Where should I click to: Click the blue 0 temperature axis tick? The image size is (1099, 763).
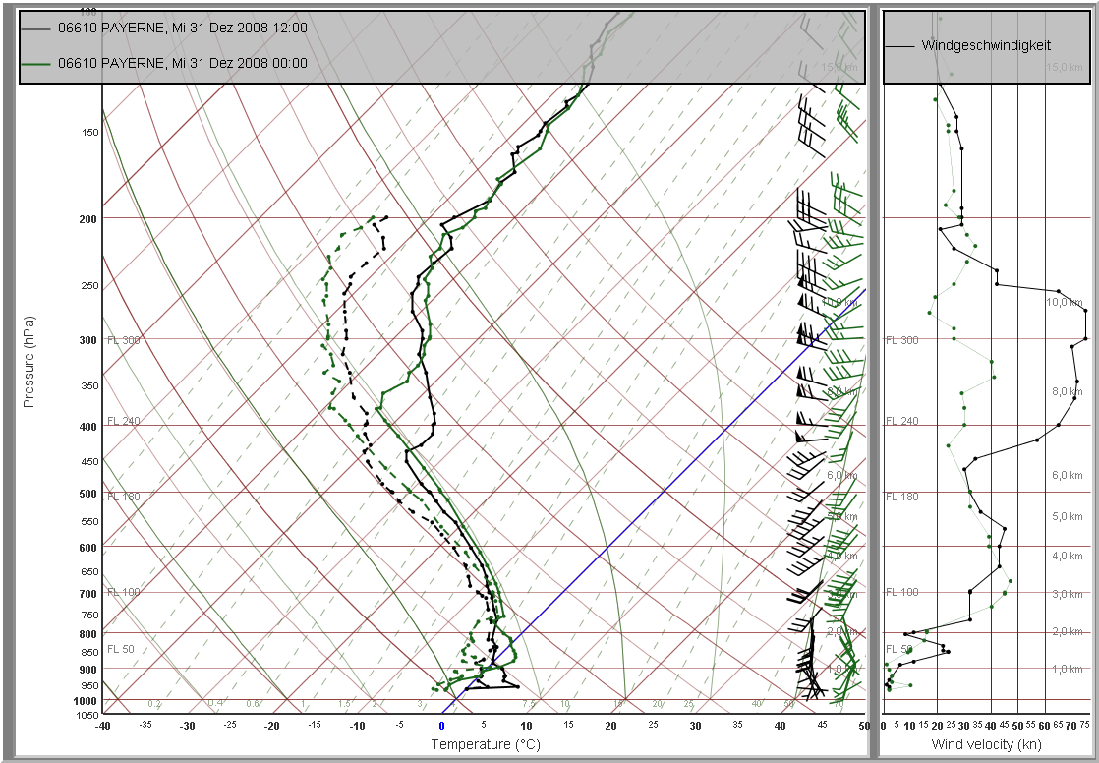click(441, 727)
